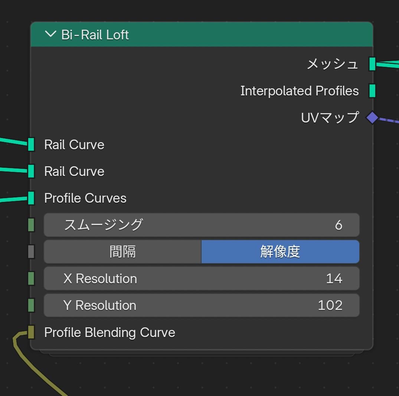Screen dimensions: 399x396
Task: Switch mode to 間隔
Action: [122, 252]
